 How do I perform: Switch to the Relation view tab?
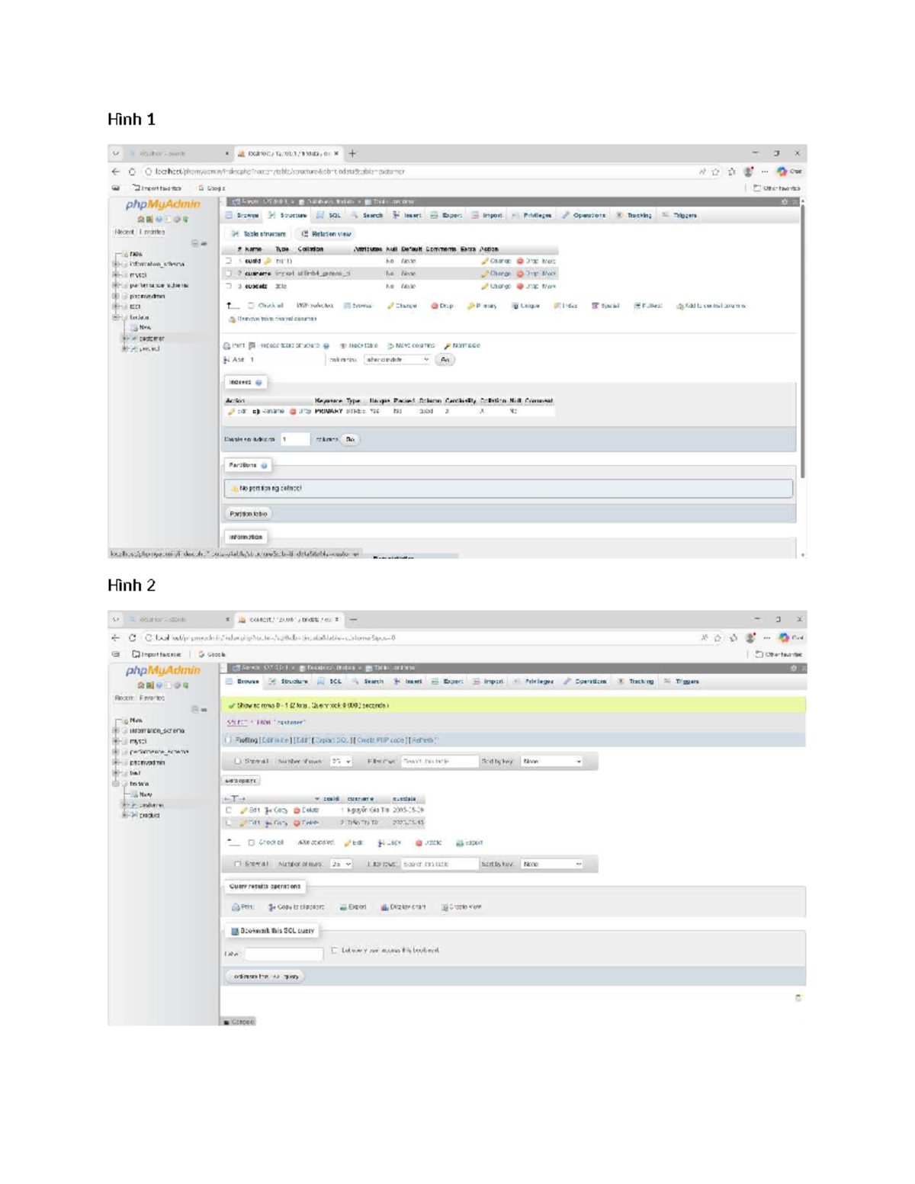[x=326, y=234]
